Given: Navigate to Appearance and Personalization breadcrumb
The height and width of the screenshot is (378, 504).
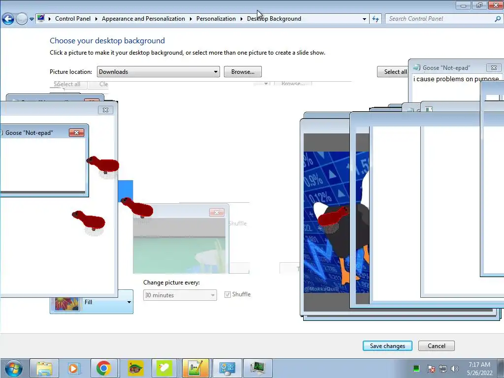Looking at the screenshot, I should [143, 19].
